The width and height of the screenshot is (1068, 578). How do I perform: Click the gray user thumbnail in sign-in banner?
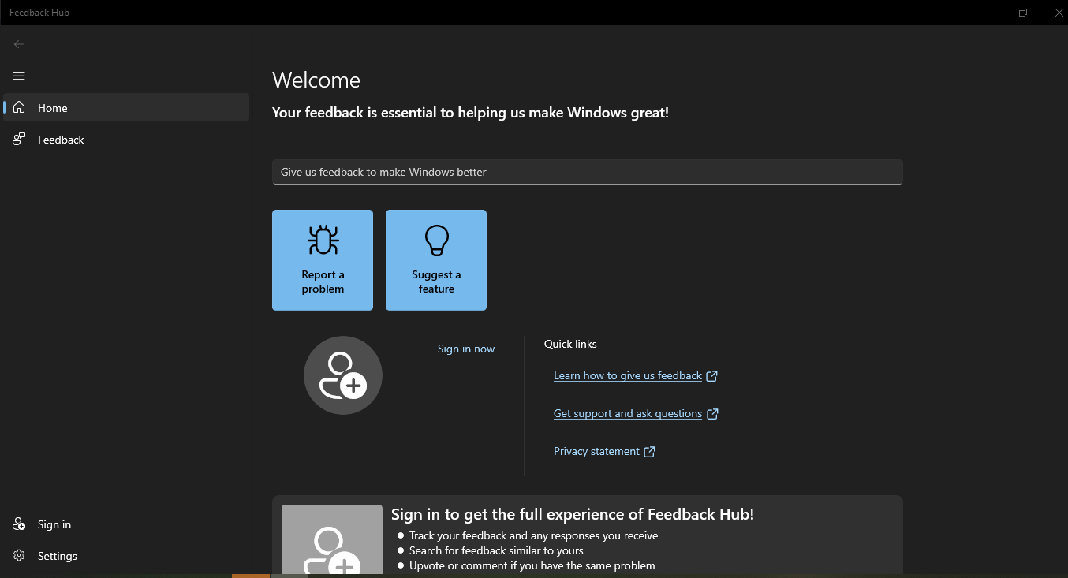(332, 541)
